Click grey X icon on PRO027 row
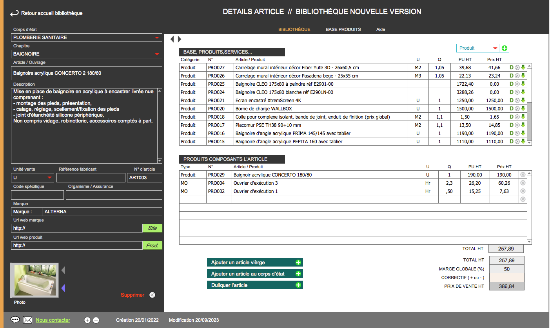 point(517,67)
